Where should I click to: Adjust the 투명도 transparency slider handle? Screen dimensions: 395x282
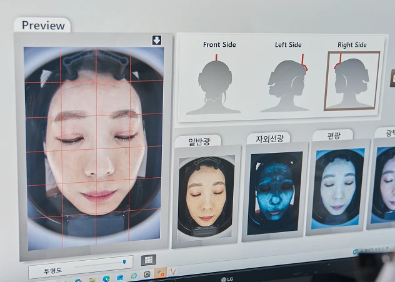[x=124, y=262]
